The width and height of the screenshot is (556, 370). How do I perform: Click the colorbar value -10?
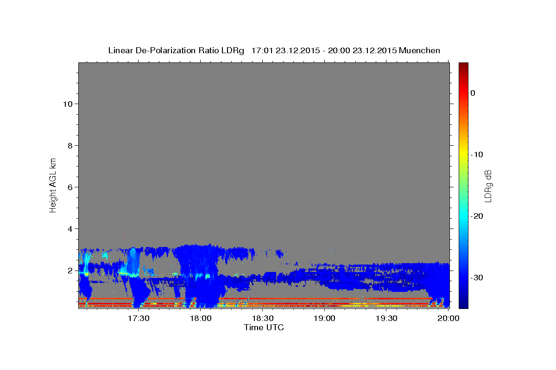click(x=477, y=154)
